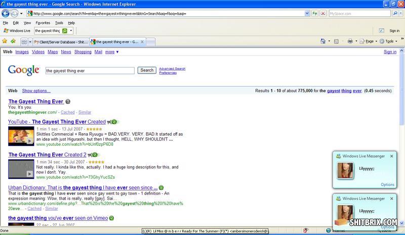Click the Google Search button

pos(147,70)
